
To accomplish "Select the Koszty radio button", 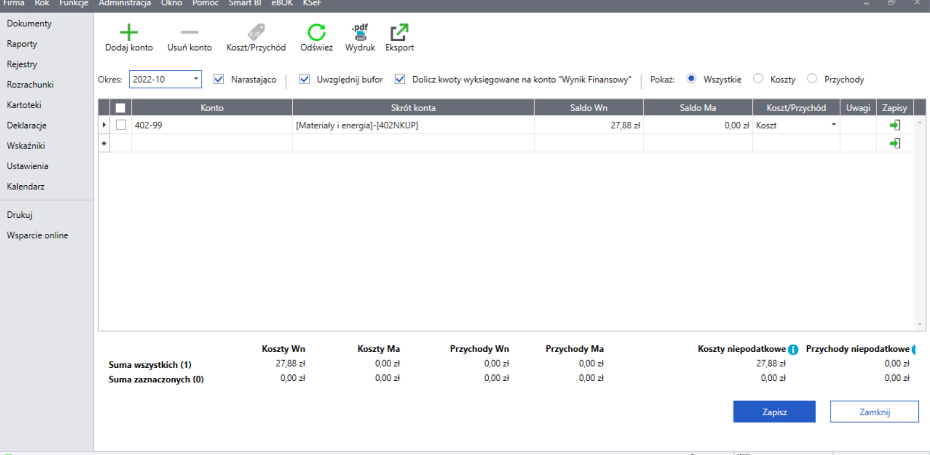I will tap(758, 79).
